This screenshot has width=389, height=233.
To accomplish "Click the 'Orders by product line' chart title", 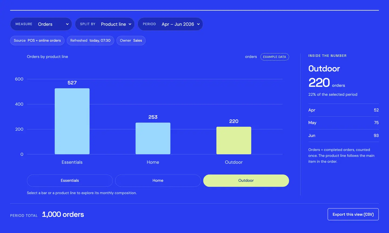I will pyautogui.click(x=48, y=57).
